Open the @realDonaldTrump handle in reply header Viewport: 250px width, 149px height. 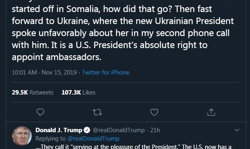119,130
